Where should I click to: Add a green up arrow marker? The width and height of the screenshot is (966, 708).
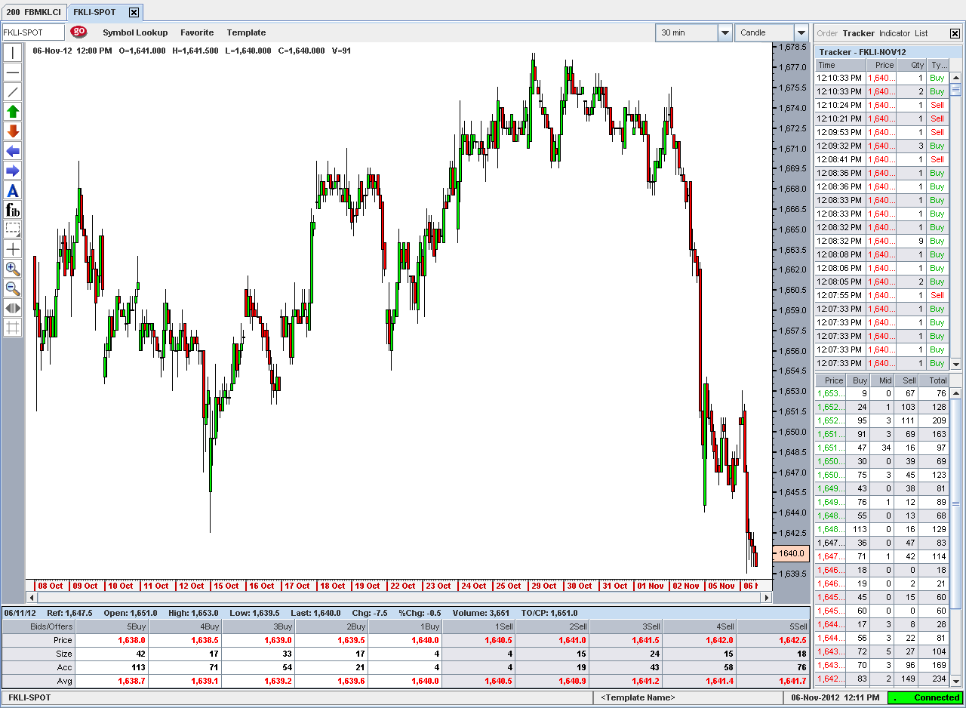click(13, 112)
